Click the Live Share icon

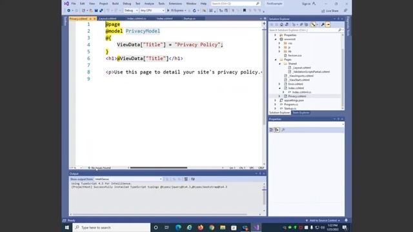coord(323,11)
